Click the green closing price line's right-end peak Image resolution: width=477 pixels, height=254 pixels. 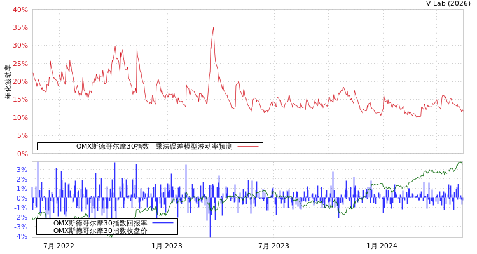tap(460, 163)
